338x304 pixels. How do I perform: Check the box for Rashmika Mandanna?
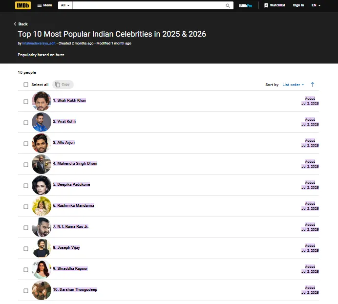pos(26,207)
